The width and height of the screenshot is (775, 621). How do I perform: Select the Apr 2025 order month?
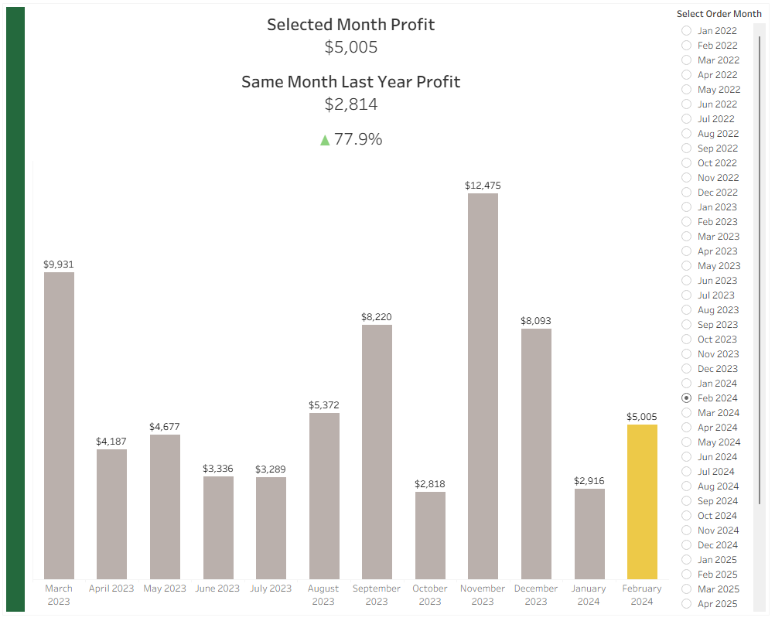(x=686, y=604)
